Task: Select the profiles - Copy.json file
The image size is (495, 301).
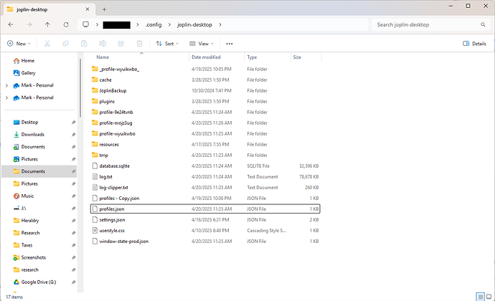Action: tap(205, 198)
